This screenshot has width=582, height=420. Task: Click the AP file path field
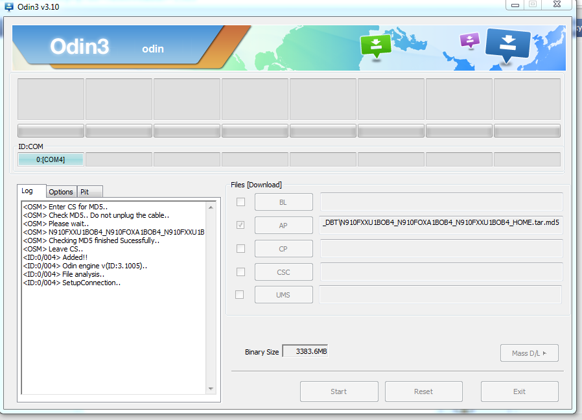point(441,225)
